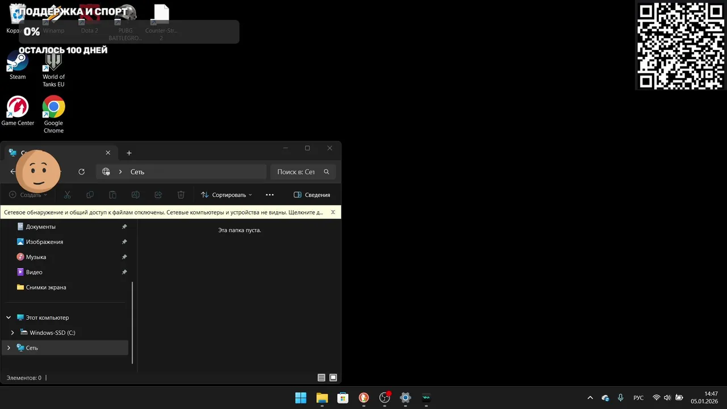Open DuckDuckGo browser from taskbar
727x409 pixels.
(x=363, y=398)
